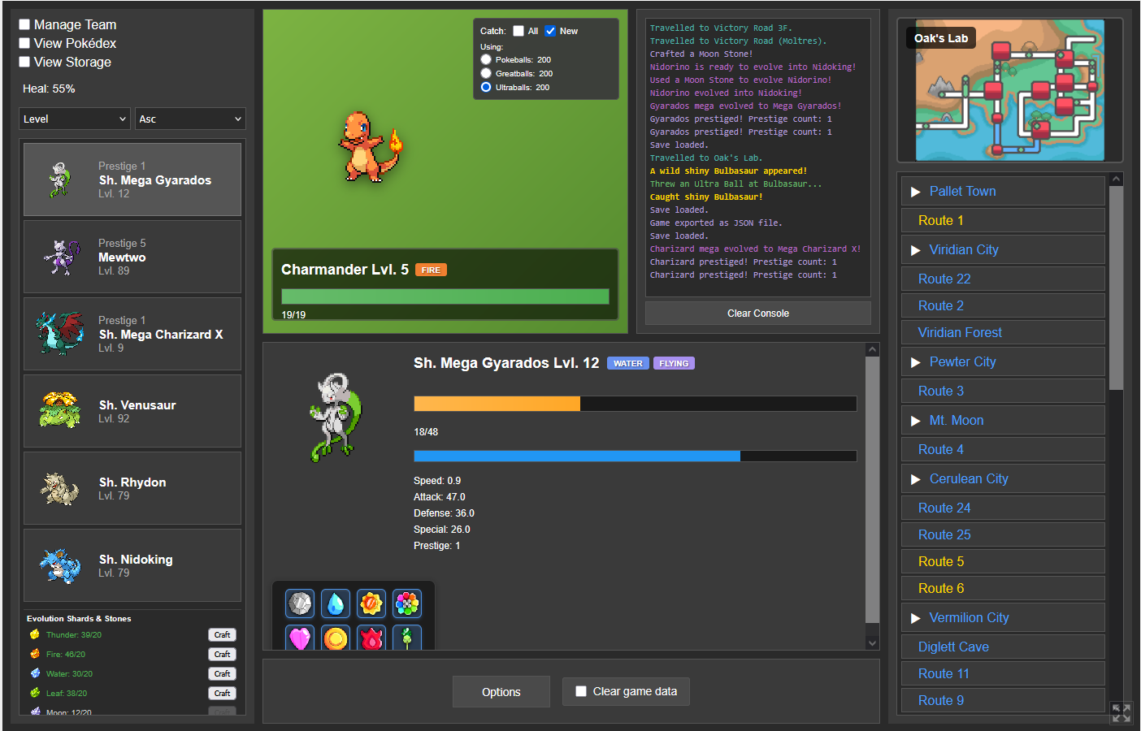Image resolution: width=1141 pixels, height=731 pixels.
Task: Click the large Gyarados sprite in details
Action: click(335, 417)
